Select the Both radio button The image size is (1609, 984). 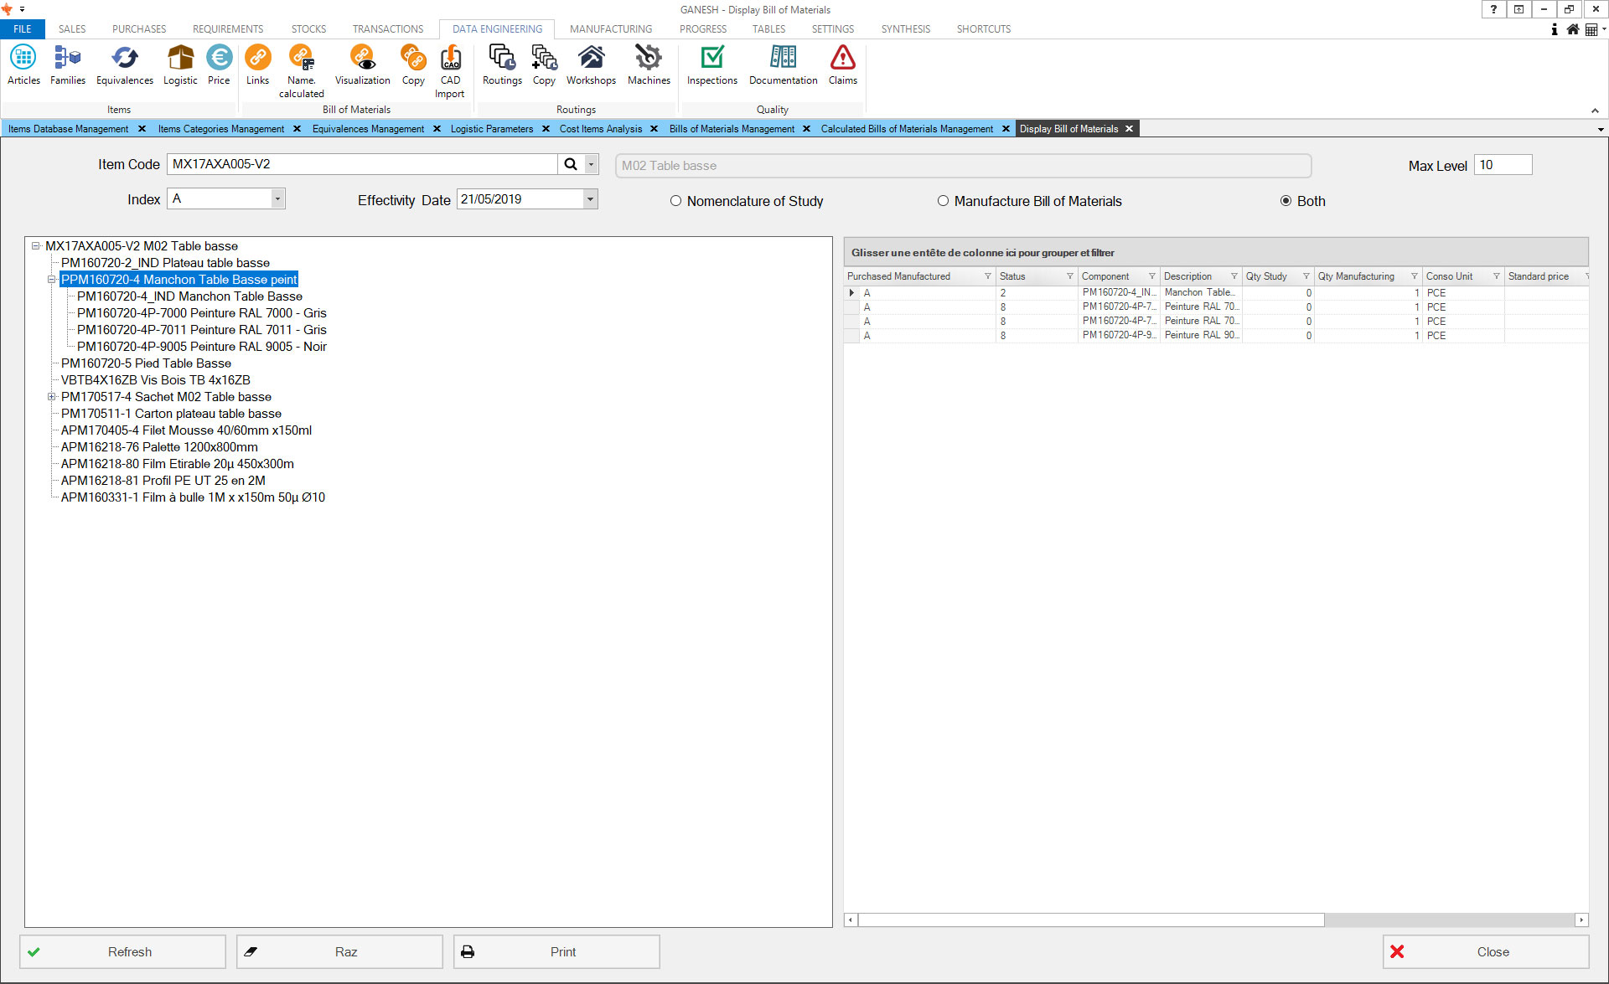1286,201
